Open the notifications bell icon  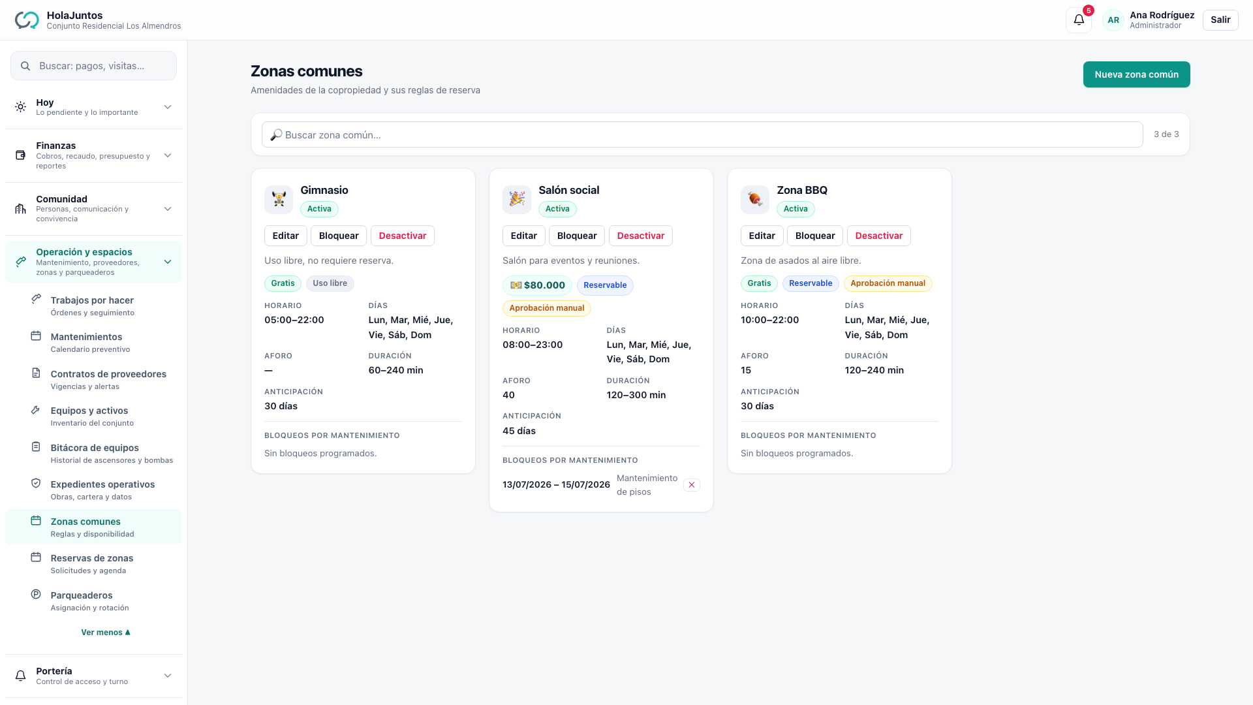(1079, 20)
